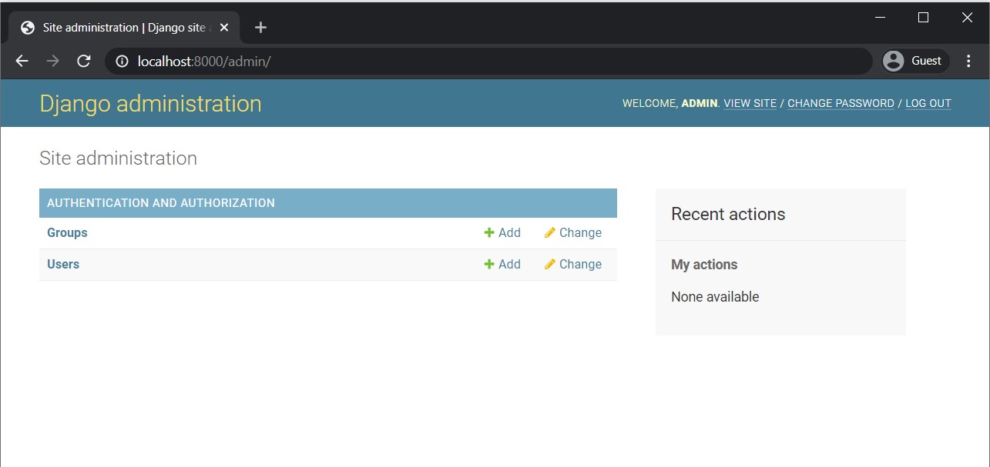Image resolution: width=990 pixels, height=467 pixels.
Task: Click the pencil Change icon for Groups
Action: (x=550, y=233)
